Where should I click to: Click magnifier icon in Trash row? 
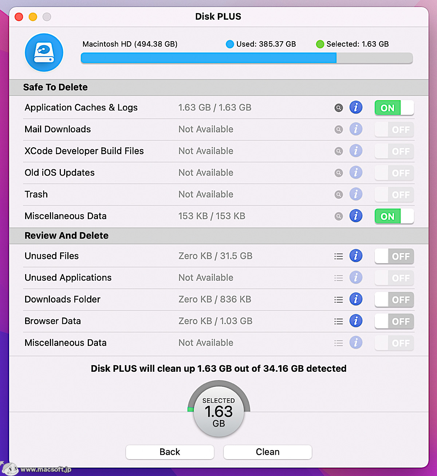tap(339, 195)
